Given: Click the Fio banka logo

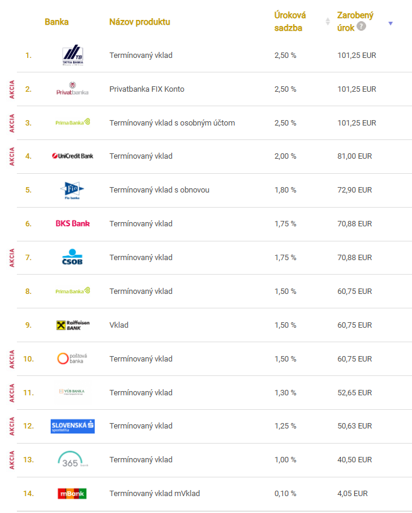Looking at the screenshot, I should pos(72,190).
